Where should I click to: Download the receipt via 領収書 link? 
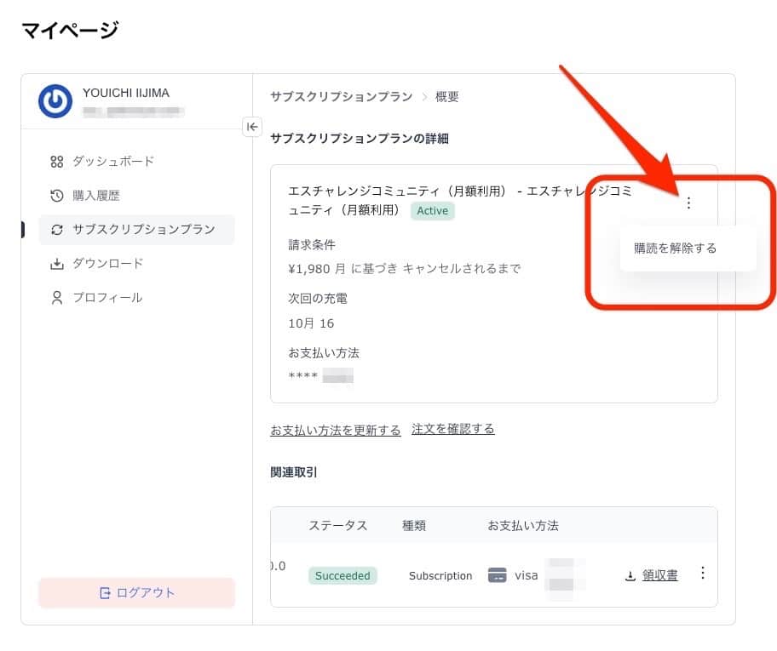(659, 575)
